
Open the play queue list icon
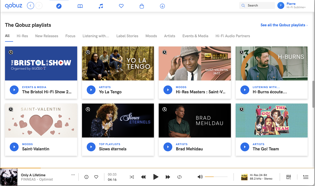[x=306, y=177]
